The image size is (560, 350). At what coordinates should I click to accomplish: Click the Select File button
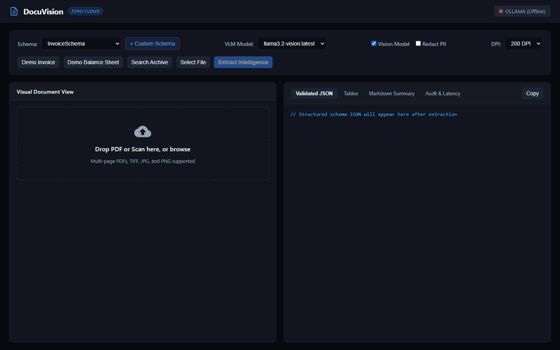[193, 62]
